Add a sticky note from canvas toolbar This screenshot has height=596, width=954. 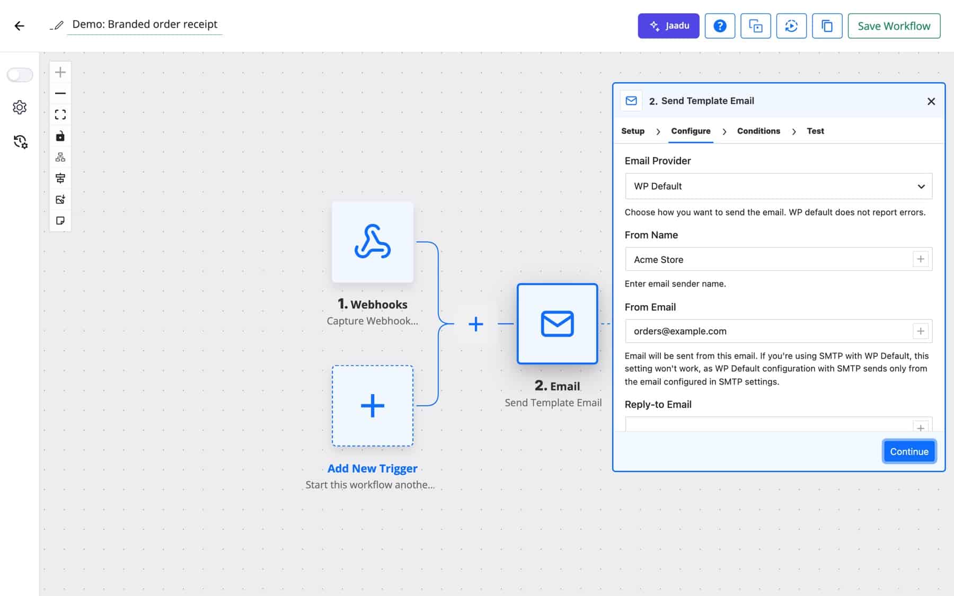(x=60, y=220)
